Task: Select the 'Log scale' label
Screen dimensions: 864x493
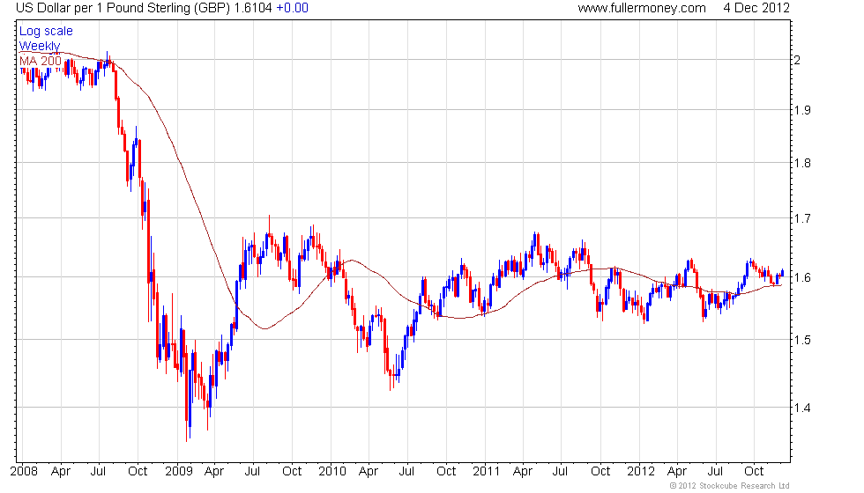Action: point(46,32)
